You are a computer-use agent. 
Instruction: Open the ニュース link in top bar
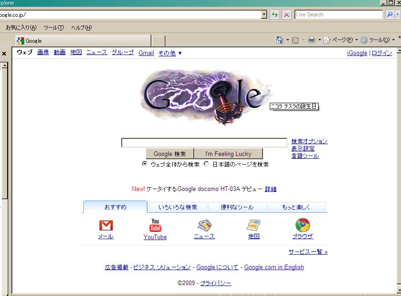point(97,52)
